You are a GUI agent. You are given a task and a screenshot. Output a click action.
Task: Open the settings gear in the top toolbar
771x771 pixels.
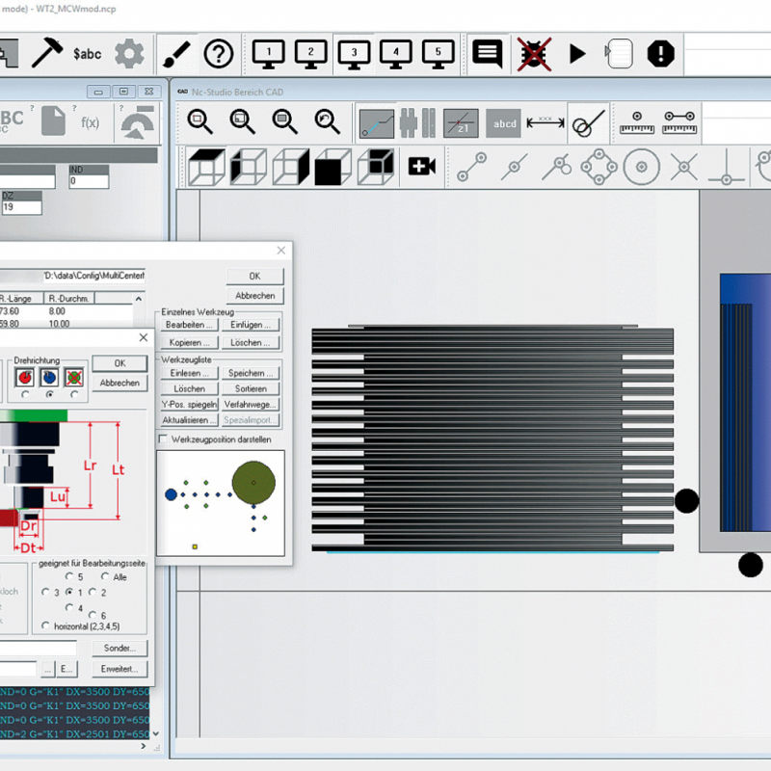(127, 54)
